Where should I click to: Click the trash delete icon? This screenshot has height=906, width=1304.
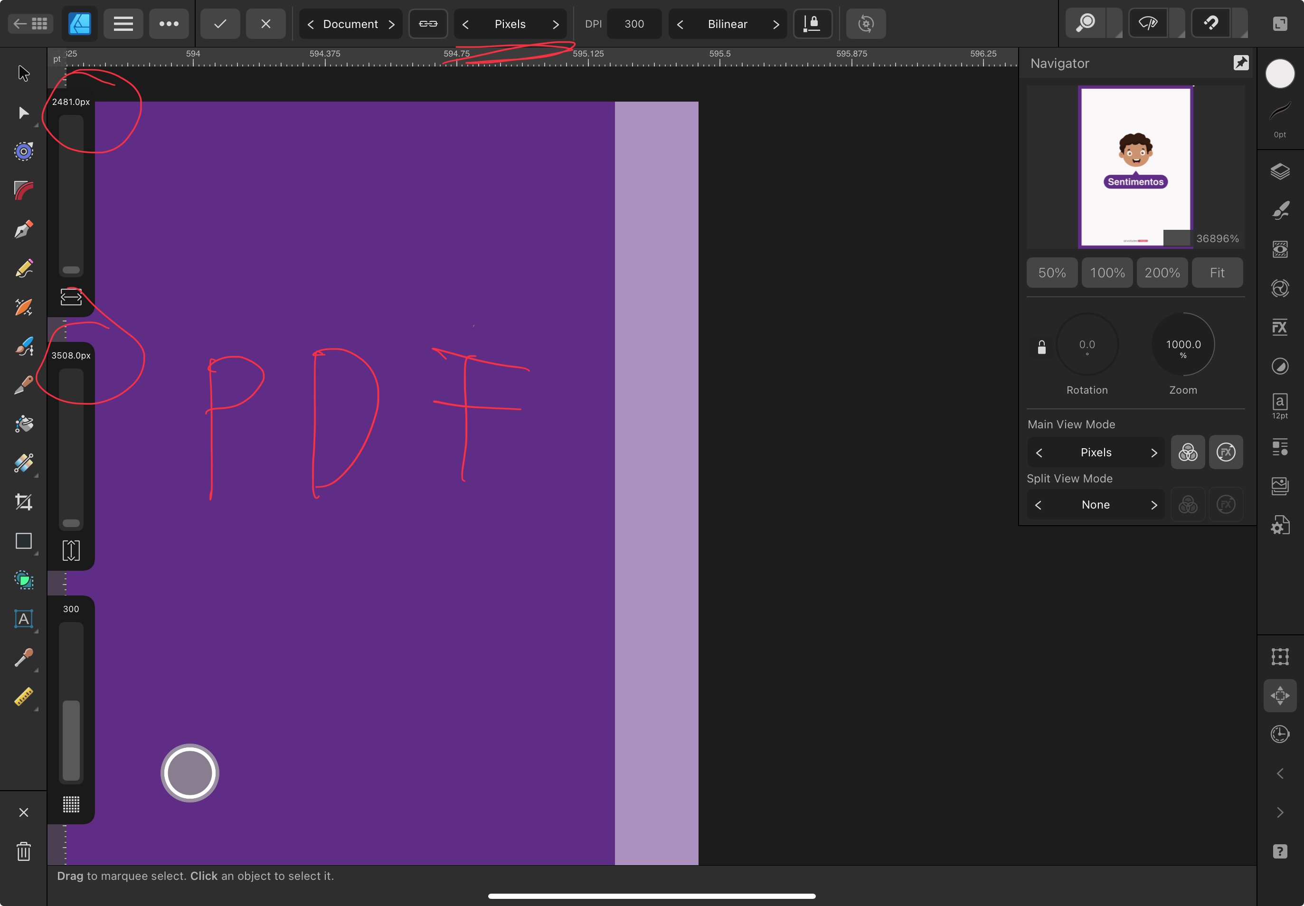pos(23,851)
